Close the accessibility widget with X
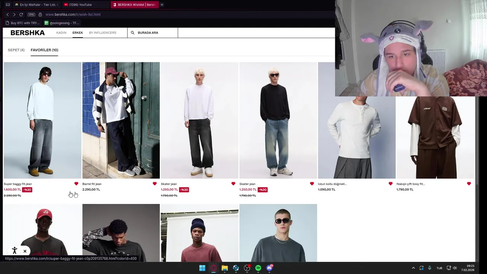The height and width of the screenshot is (274, 487). (25, 251)
